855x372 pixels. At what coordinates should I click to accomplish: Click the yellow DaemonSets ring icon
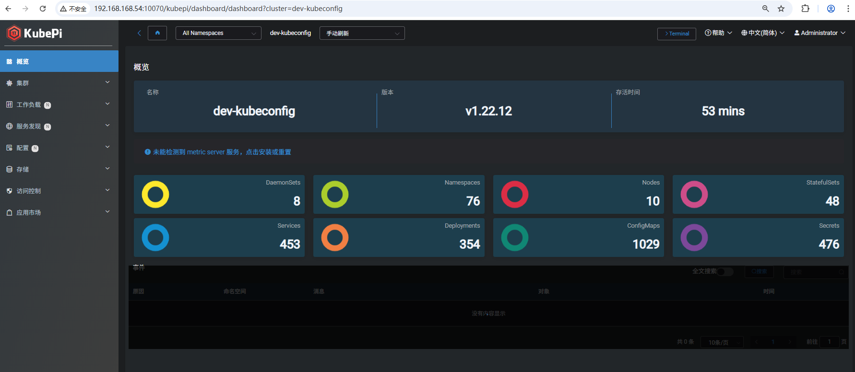(155, 195)
